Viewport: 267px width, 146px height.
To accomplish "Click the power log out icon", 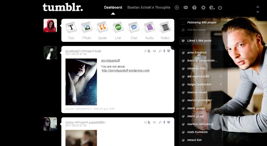I will tap(220, 7).
